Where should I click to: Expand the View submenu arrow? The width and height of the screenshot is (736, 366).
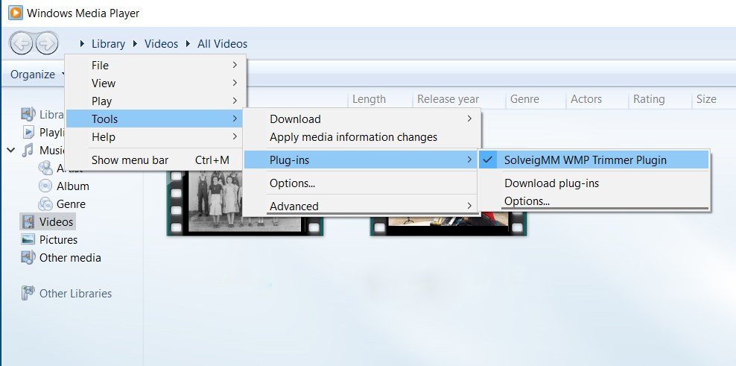click(235, 83)
